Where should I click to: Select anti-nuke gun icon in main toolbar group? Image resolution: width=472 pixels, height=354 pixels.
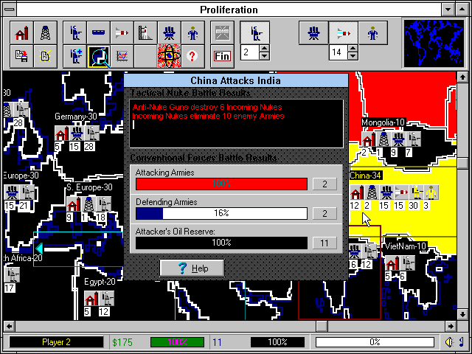169,32
